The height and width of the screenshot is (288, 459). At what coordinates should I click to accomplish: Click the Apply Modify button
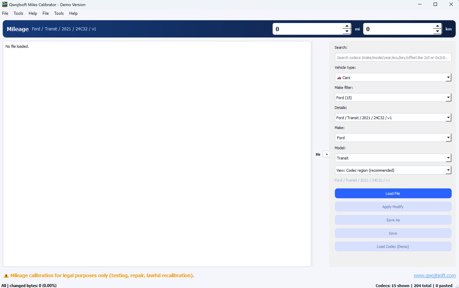click(393, 207)
